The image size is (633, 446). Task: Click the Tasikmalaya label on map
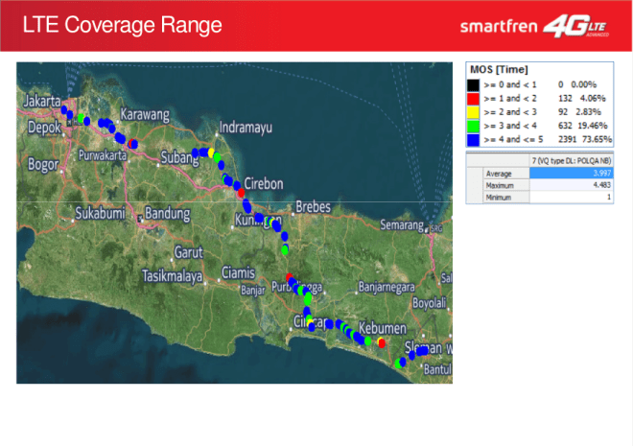[x=173, y=276]
